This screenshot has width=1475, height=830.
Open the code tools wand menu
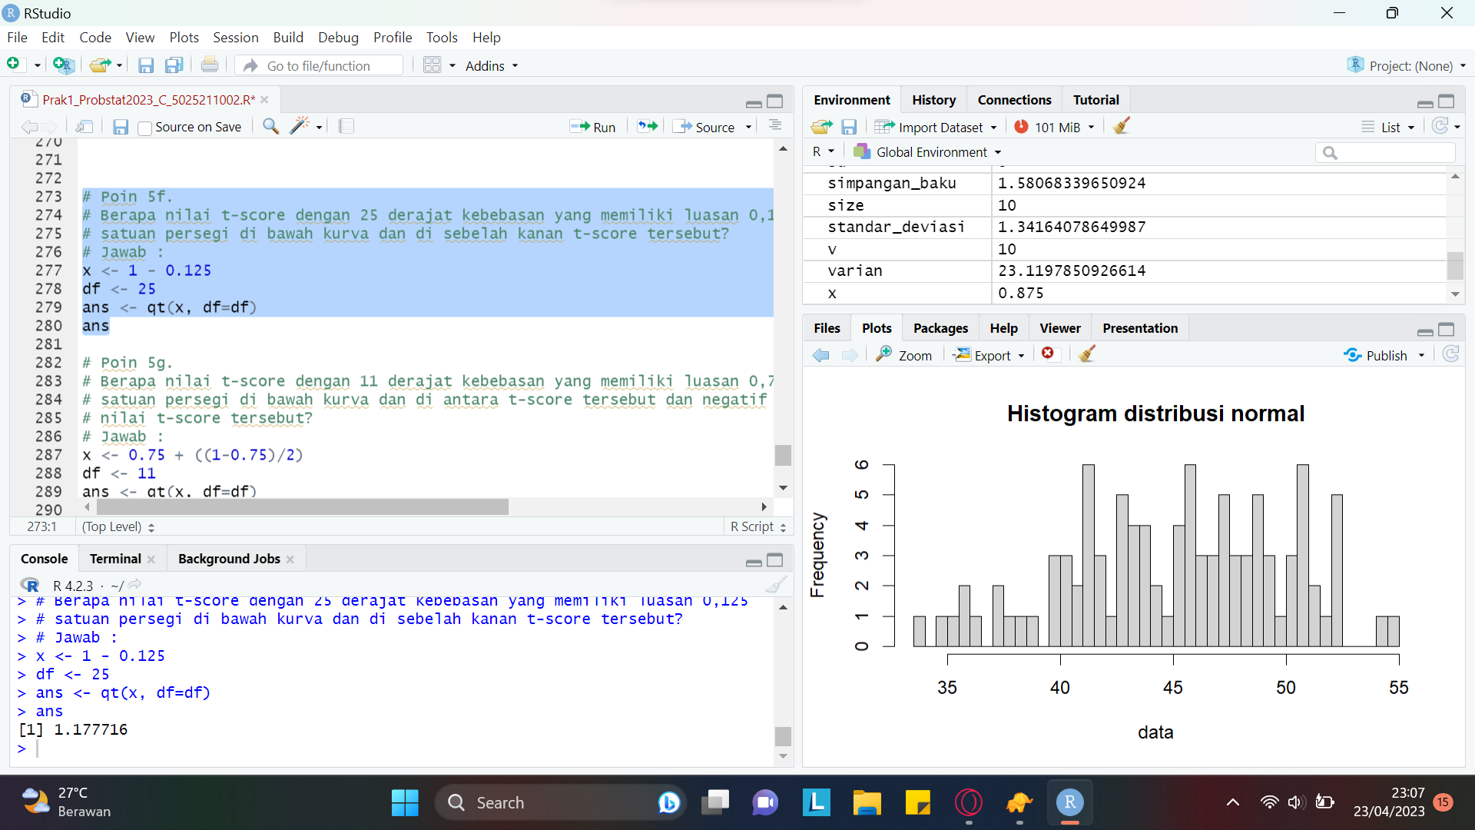click(300, 126)
